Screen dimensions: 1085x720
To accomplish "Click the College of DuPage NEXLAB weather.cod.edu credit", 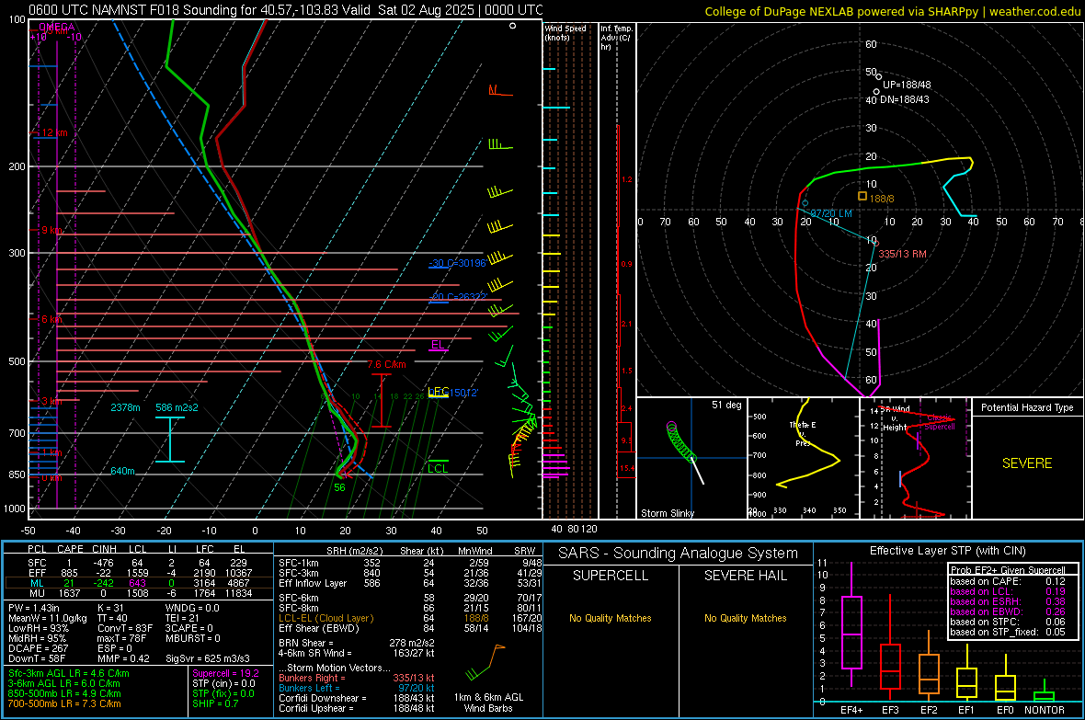I will [x=893, y=12].
